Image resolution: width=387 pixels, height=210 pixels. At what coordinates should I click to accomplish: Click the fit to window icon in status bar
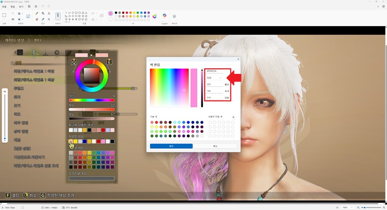337,207
